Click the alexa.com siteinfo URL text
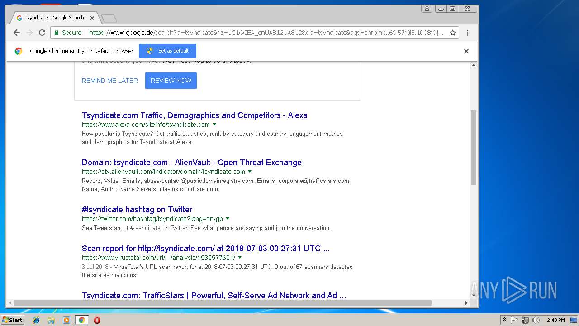This screenshot has width=579, height=326. point(146,125)
